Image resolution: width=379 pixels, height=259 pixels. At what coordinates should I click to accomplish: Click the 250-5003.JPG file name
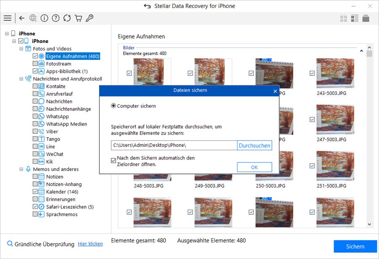270,186
